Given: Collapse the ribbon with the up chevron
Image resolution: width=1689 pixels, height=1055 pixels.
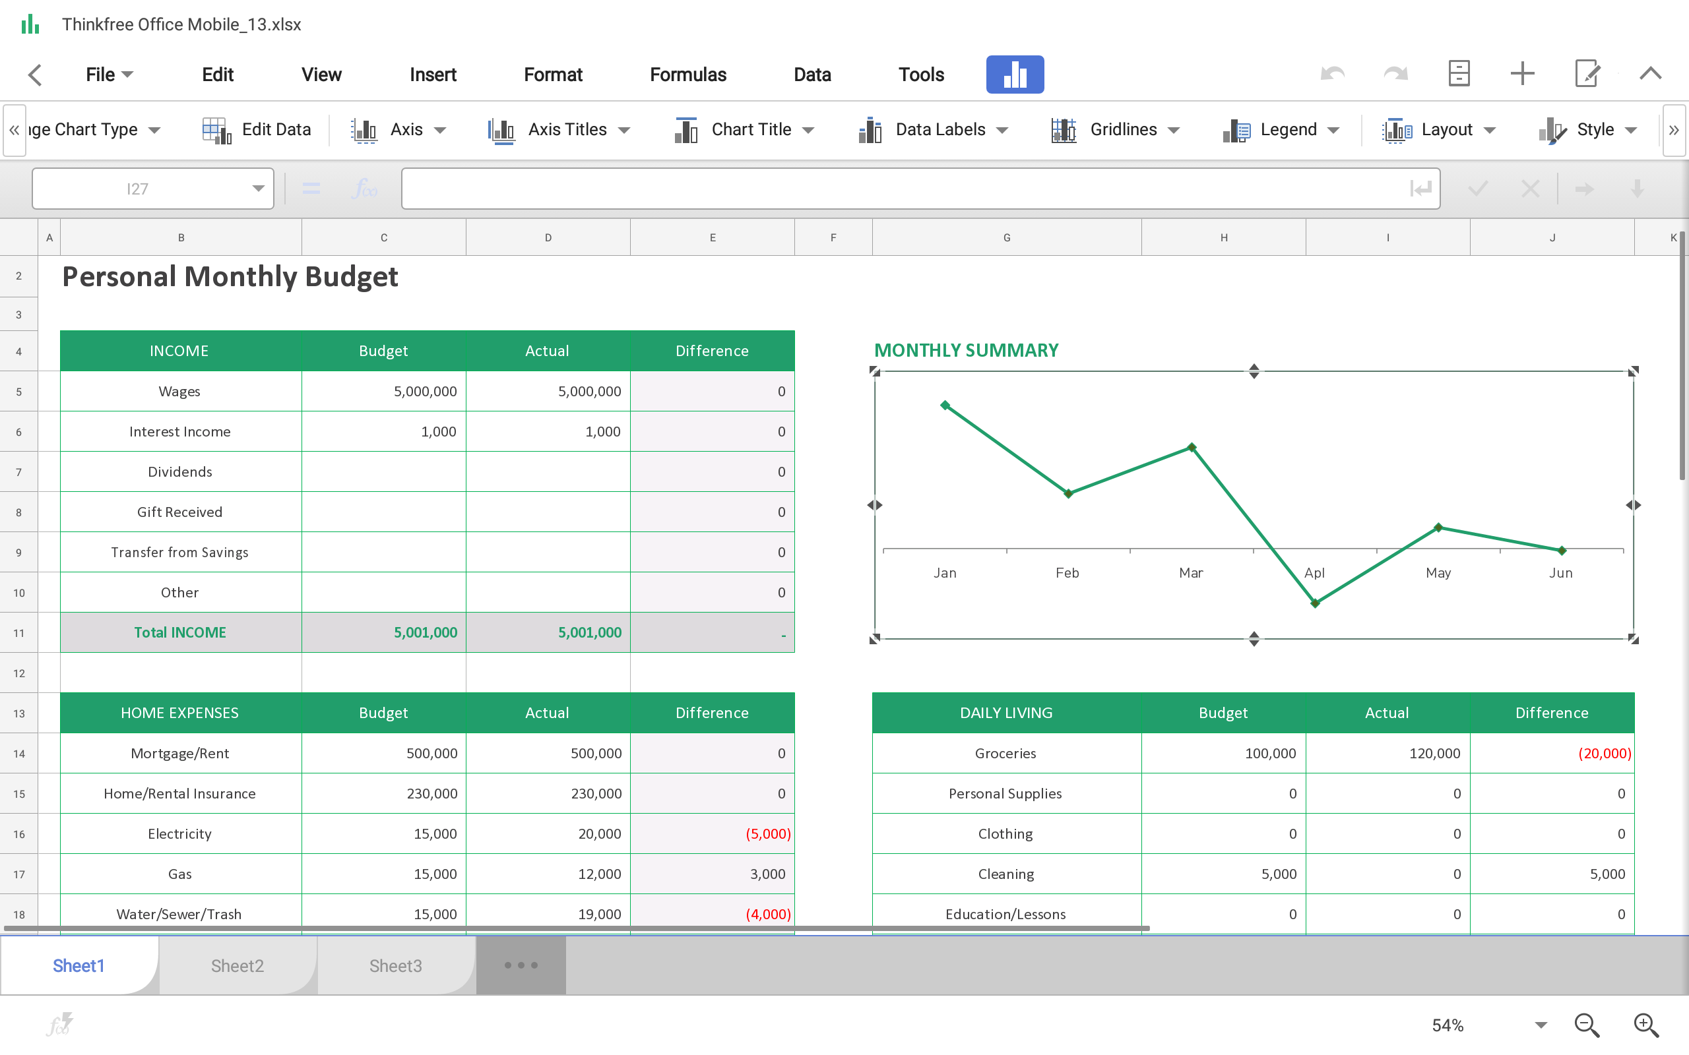Looking at the screenshot, I should coord(1651,74).
